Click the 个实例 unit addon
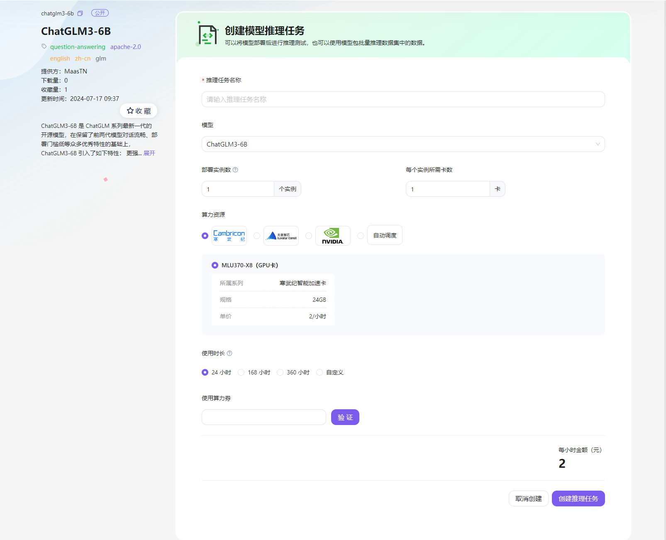The width and height of the screenshot is (666, 540). 288,189
